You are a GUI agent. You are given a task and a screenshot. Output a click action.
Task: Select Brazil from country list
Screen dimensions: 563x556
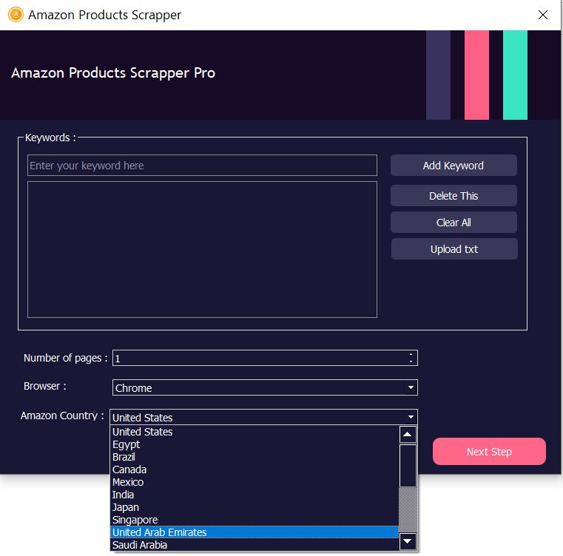[x=254, y=457]
